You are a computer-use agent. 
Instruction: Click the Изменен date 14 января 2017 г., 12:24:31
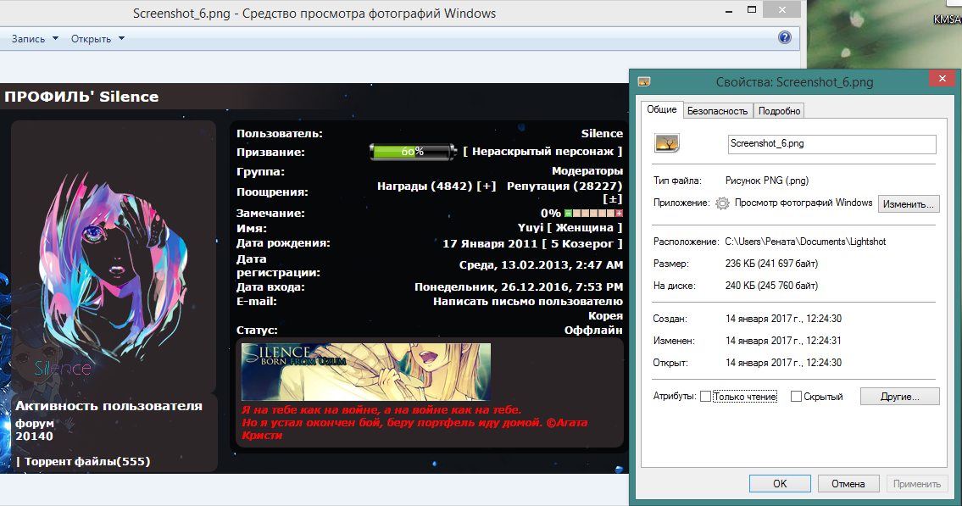pyautogui.click(x=783, y=341)
